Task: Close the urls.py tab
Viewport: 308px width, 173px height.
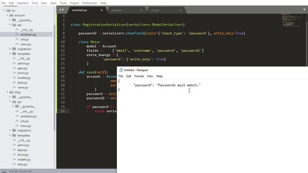Action: [x=180, y=10]
